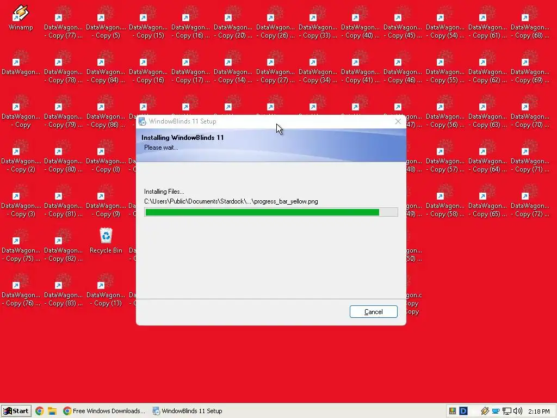This screenshot has width=557, height=418.
Task: Select the DataWagon Copy (81) shortcut
Action: (x=63, y=201)
